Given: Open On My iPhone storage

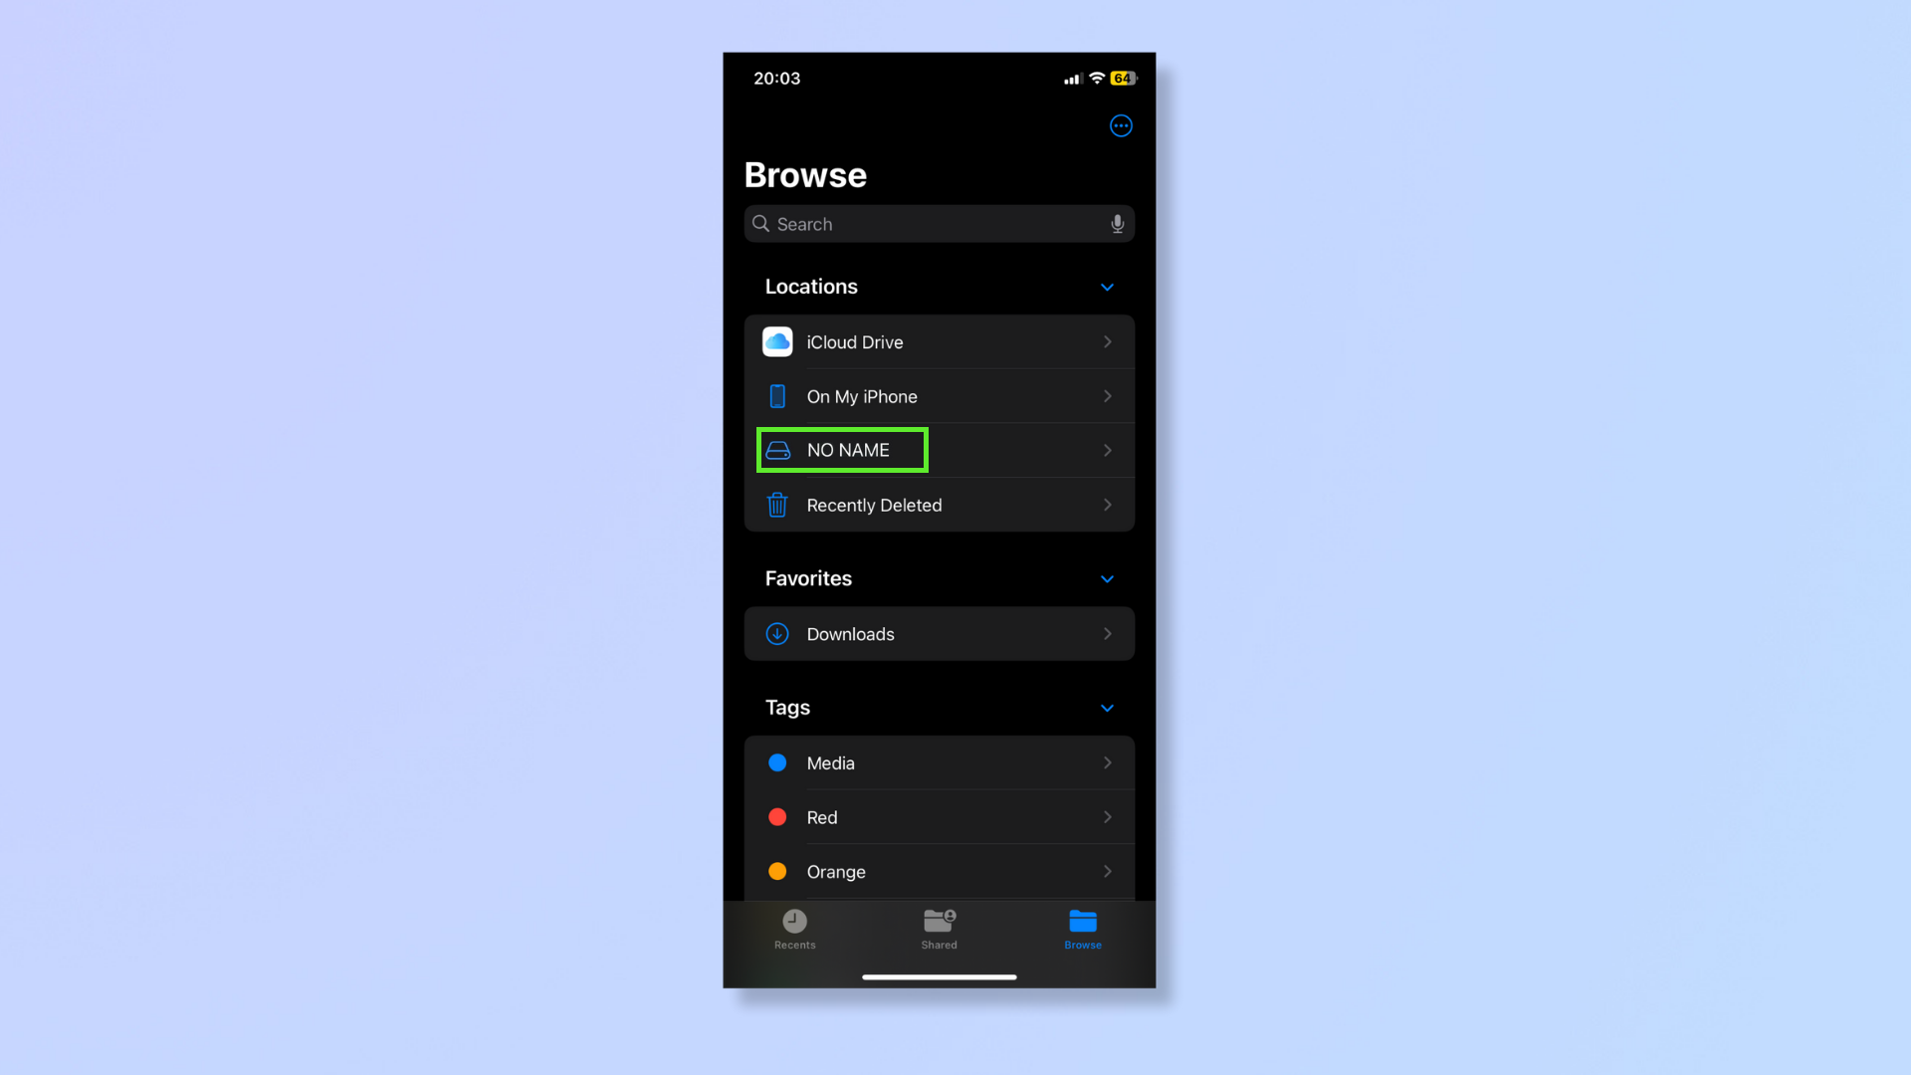Looking at the screenshot, I should tap(940, 396).
